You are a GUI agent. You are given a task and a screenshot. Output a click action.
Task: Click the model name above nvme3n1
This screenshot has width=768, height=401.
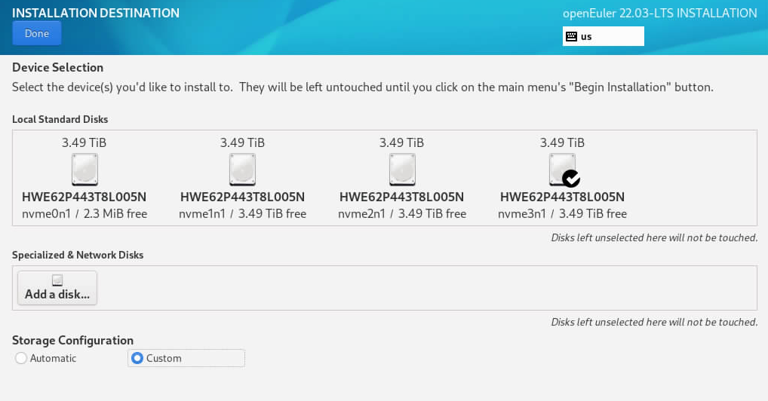click(x=562, y=197)
